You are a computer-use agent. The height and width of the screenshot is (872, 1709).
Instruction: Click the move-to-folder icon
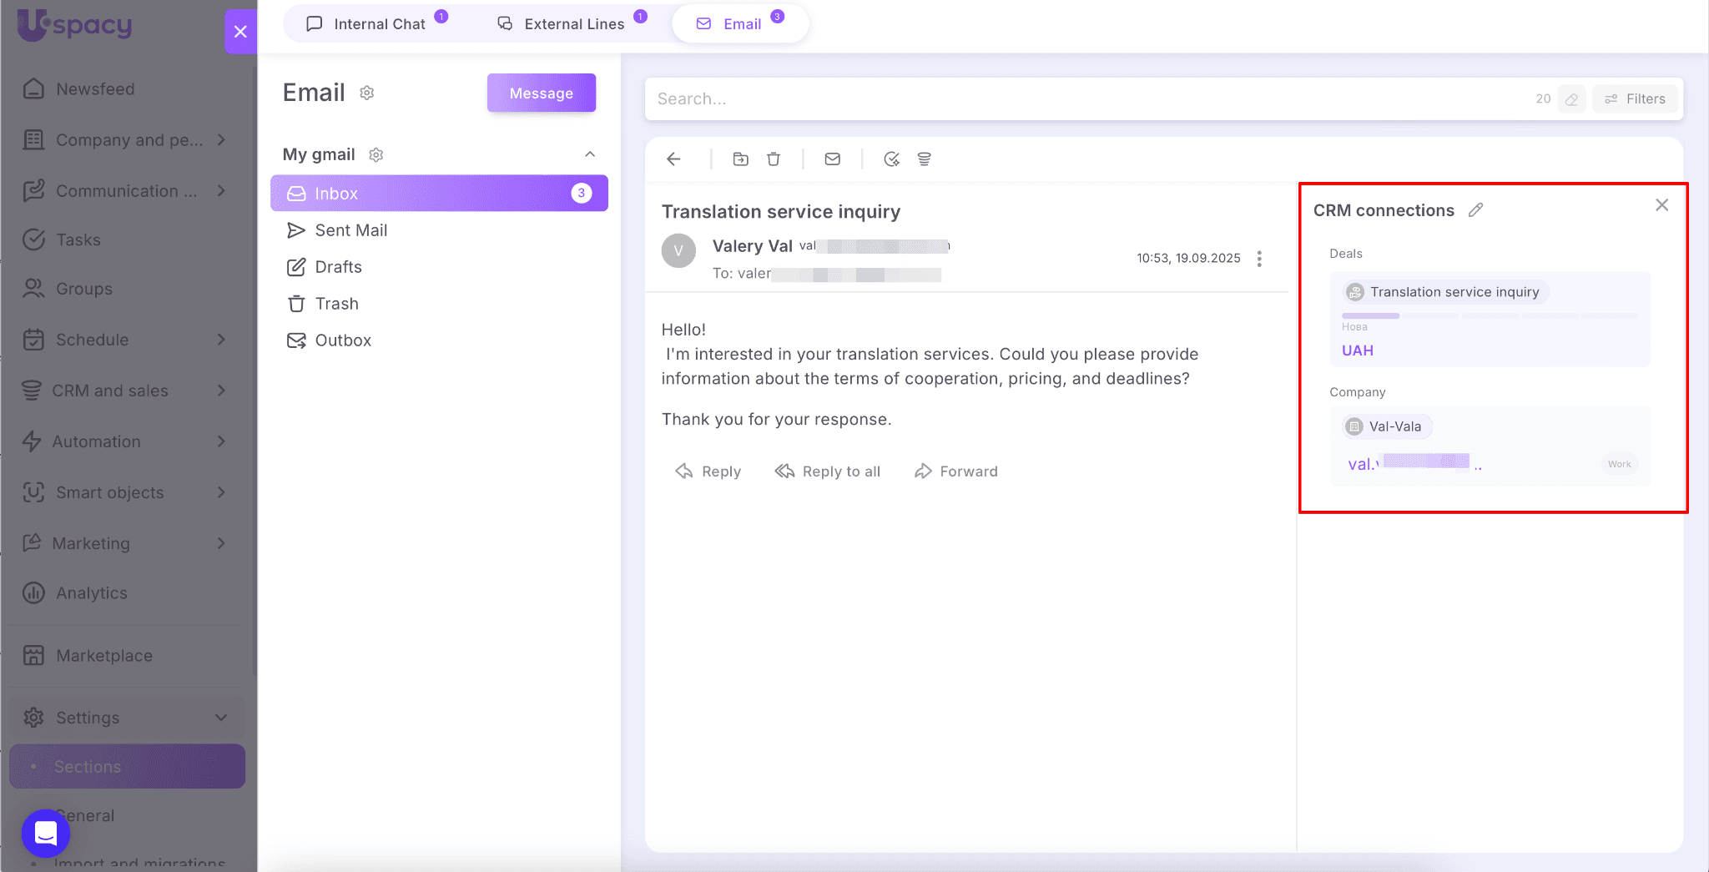pos(740,159)
